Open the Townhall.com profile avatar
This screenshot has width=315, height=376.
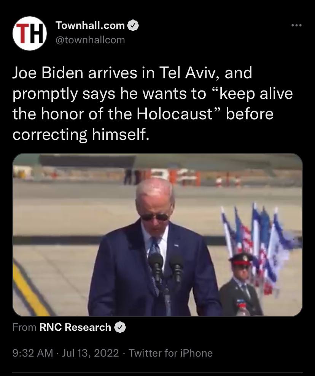pos(30,33)
